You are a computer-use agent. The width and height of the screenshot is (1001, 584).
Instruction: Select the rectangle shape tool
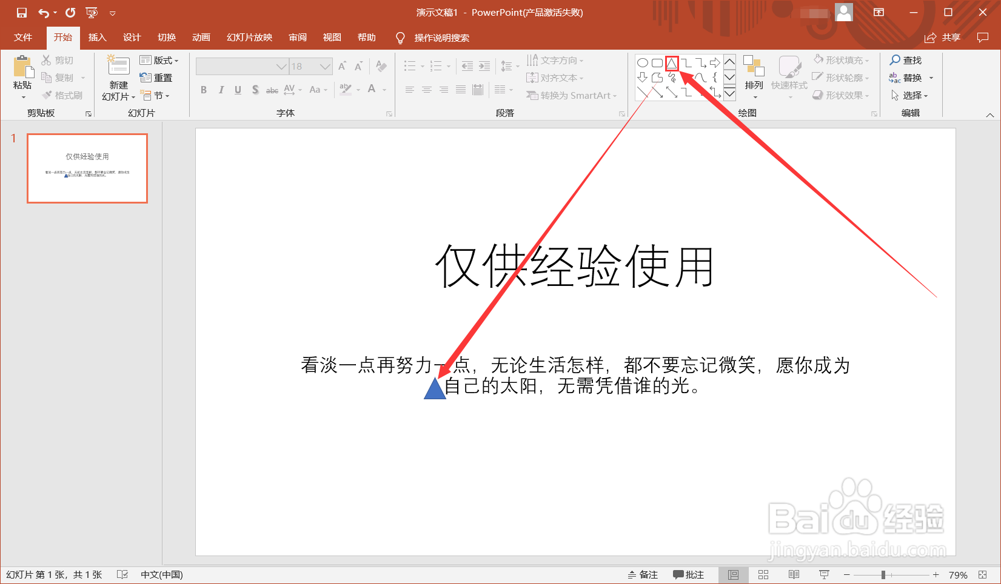point(657,62)
